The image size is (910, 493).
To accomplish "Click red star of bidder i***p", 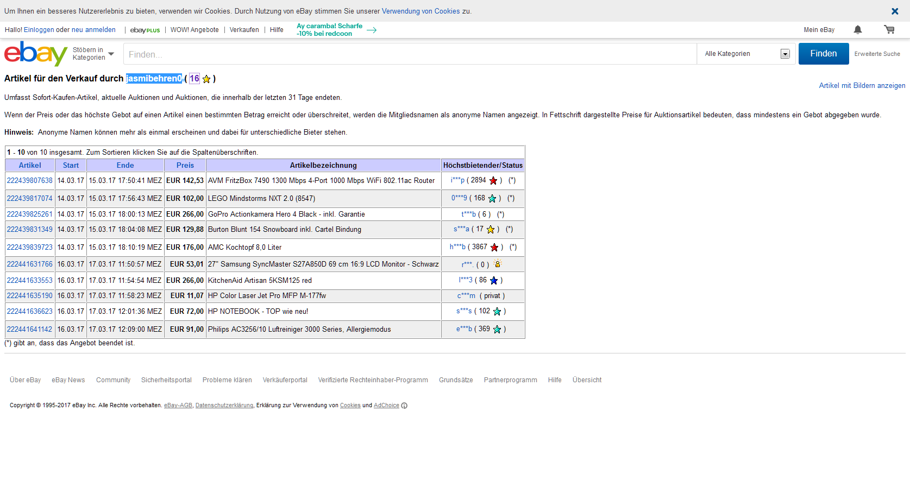I will 493,180.
